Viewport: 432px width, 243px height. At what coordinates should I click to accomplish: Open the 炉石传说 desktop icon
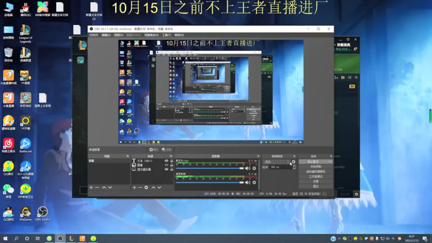pyautogui.click(x=25, y=100)
